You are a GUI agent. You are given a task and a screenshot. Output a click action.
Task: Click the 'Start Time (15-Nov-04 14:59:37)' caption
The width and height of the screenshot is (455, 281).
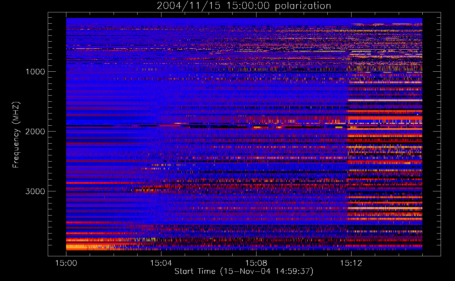click(244, 271)
